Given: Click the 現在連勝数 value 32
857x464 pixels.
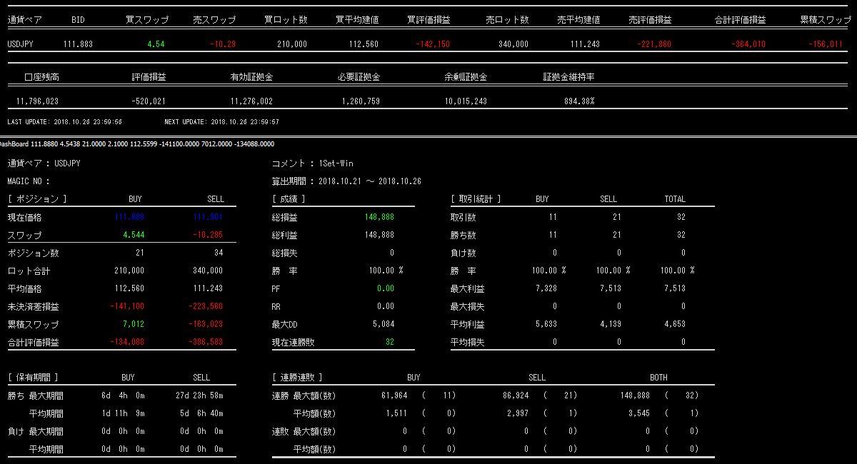Looking at the screenshot, I should 389,342.
